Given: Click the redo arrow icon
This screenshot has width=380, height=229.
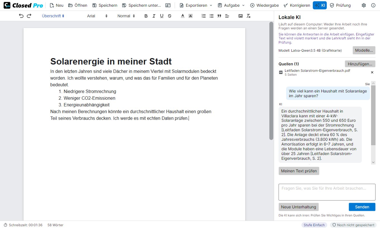Looking at the screenshot, I should (x=29, y=16).
